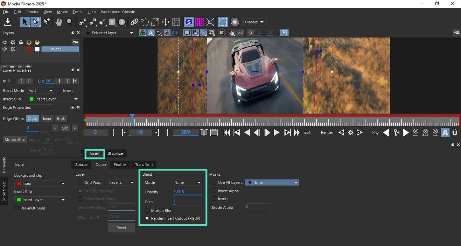Click the alpha channel A icon
This screenshot has width=461, height=246.
point(151,33)
